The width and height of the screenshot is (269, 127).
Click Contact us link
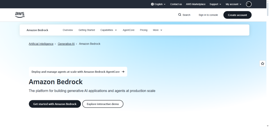[176, 4]
